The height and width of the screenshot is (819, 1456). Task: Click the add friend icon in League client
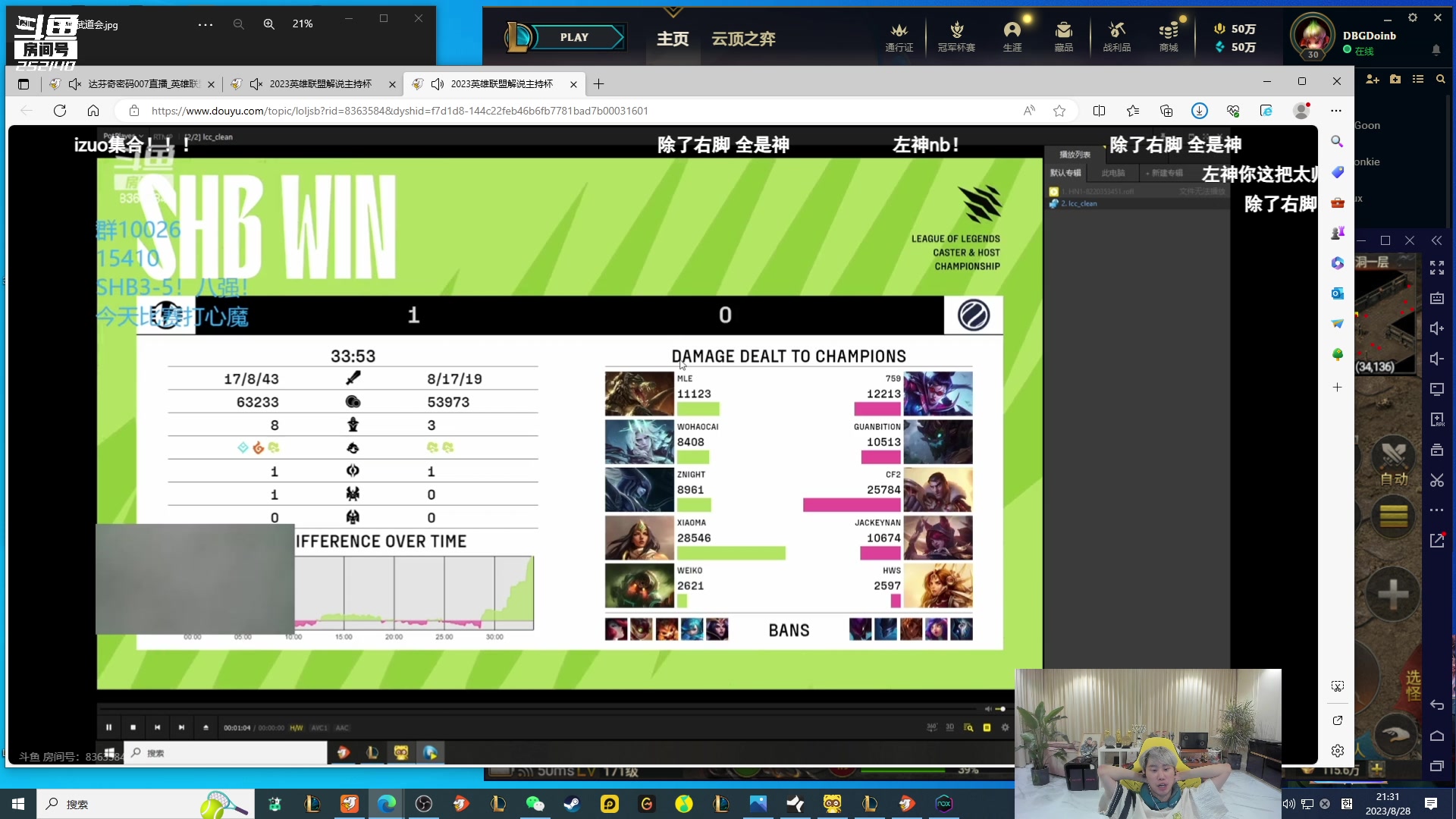1372,79
